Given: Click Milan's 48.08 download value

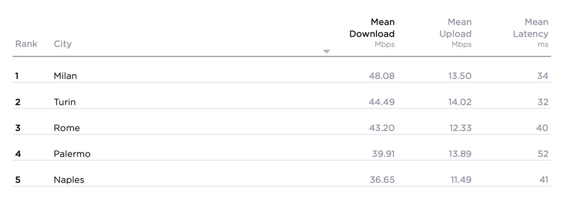Looking at the screenshot, I should (x=381, y=76).
